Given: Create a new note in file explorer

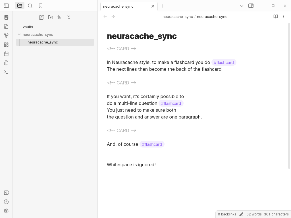Looking at the screenshot, I should [x=41, y=17].
